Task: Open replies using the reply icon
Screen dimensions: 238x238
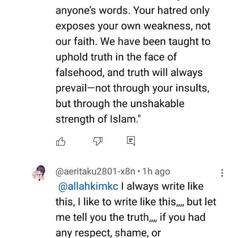Action: 131,141
